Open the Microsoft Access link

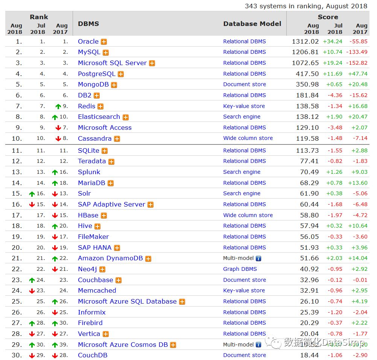[105, 128]
